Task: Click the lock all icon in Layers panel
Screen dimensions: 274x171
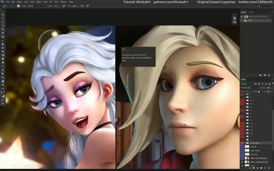Action: pos(259,91)
